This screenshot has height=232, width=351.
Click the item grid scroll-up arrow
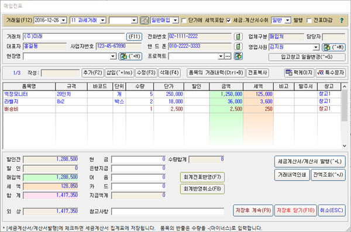click(x=345, y=86)
